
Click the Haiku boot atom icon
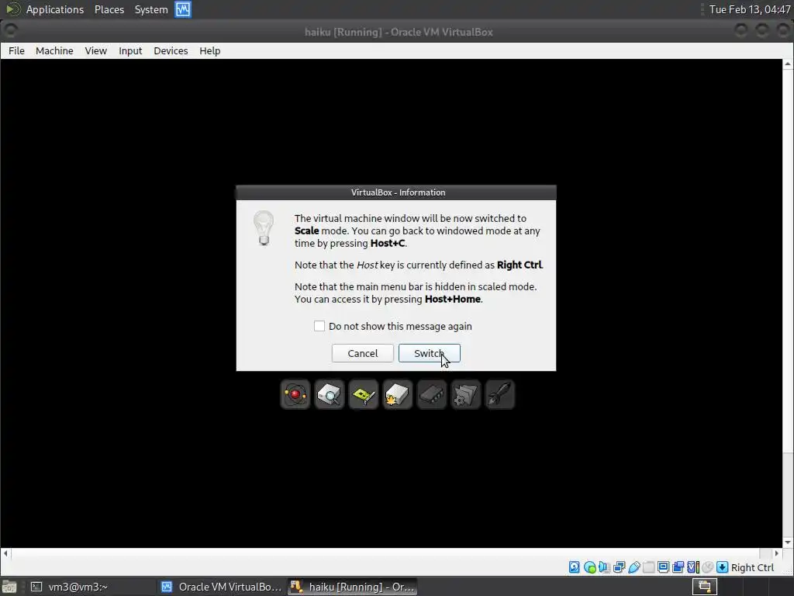point(295,394)
